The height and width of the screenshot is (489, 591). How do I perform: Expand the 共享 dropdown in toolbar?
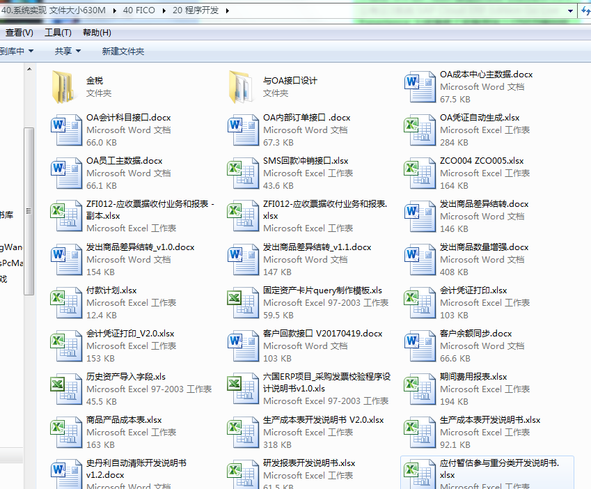[68, 51]
